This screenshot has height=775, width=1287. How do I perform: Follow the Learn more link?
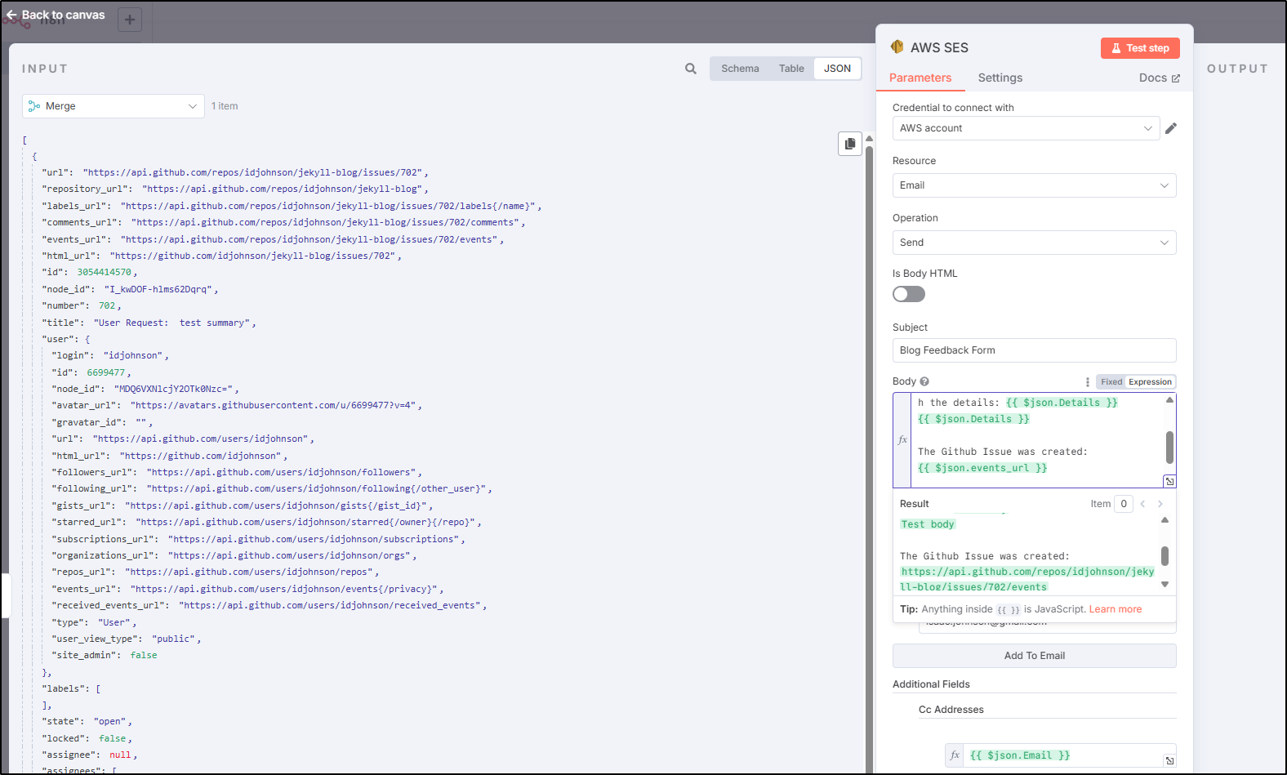tap(1116, 609)
